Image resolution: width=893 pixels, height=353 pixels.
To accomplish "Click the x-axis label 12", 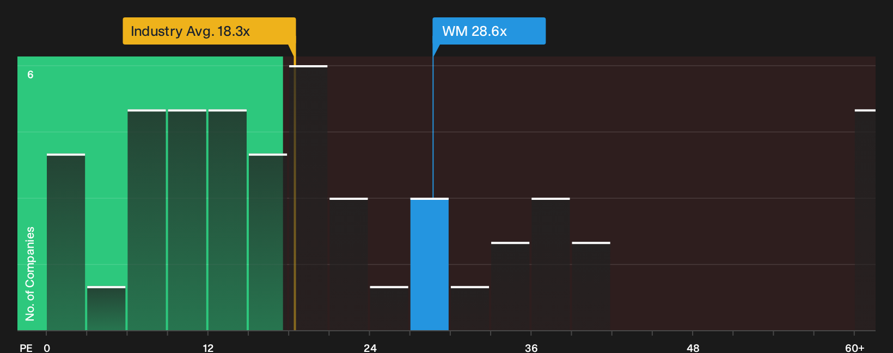I will [x=208, y=348].
